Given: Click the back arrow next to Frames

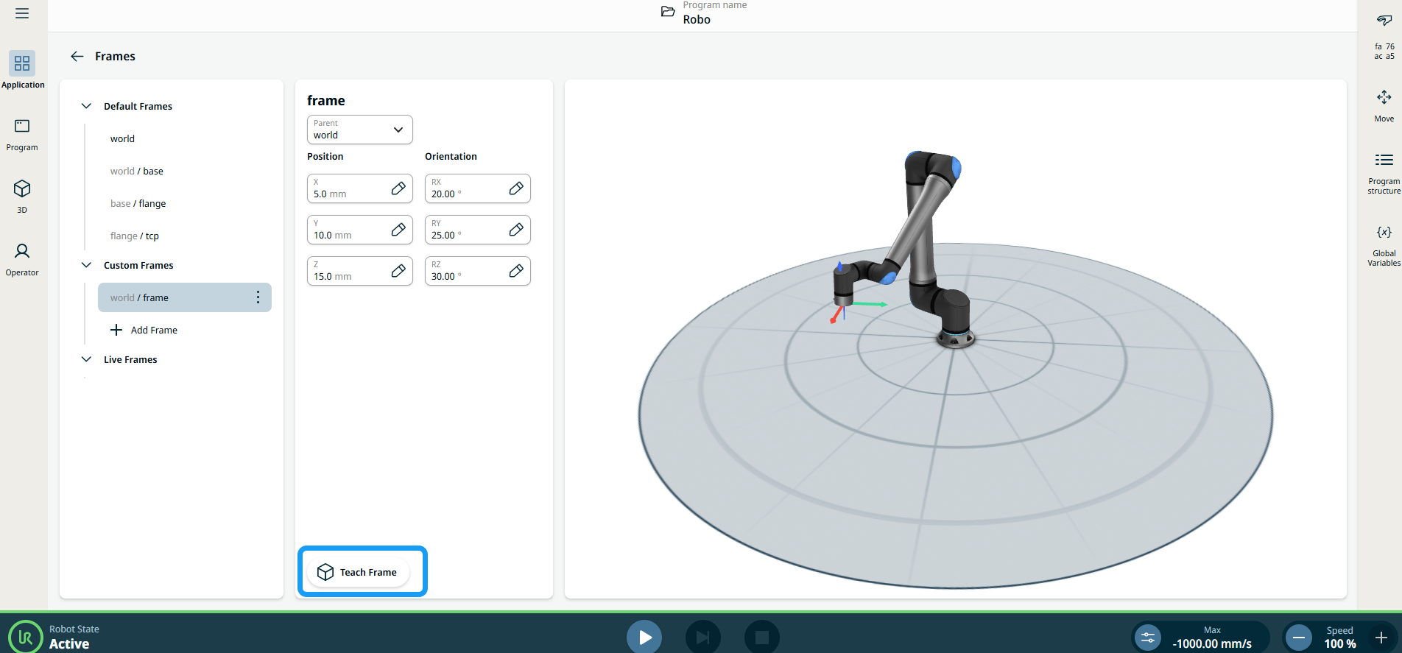Looking at the screenshot, I should tap(77, 56).
